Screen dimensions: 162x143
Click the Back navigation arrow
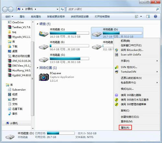(x=5, y=9)
